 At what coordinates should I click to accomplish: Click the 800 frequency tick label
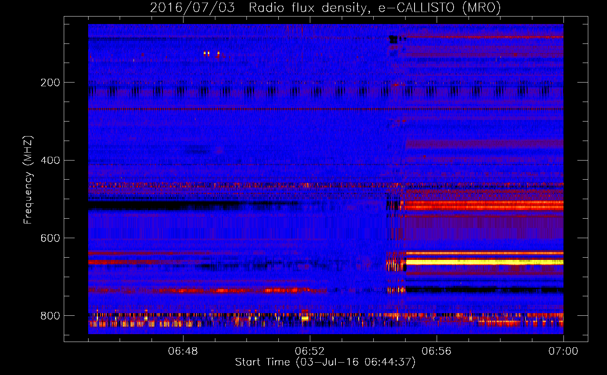coord(50,316)
